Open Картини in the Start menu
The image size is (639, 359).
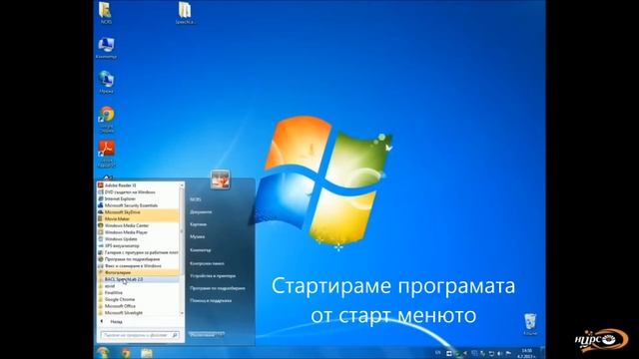tap(198, 224)
